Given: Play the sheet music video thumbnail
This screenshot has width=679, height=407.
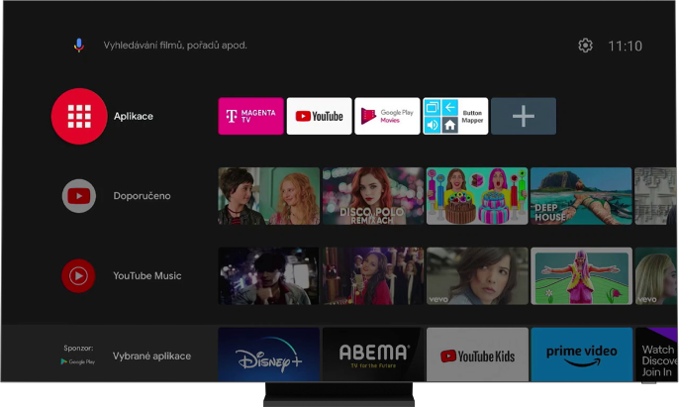Looking at the screenshot, I should pyautogui.click(x=655, y=196).
